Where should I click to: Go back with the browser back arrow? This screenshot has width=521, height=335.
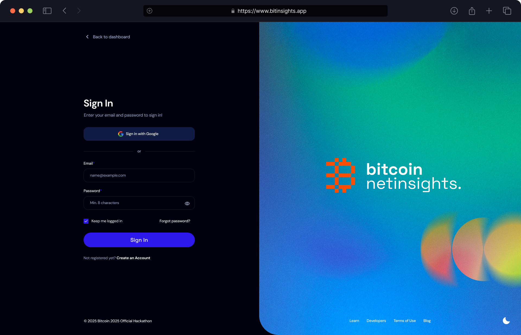coord(65,11)
